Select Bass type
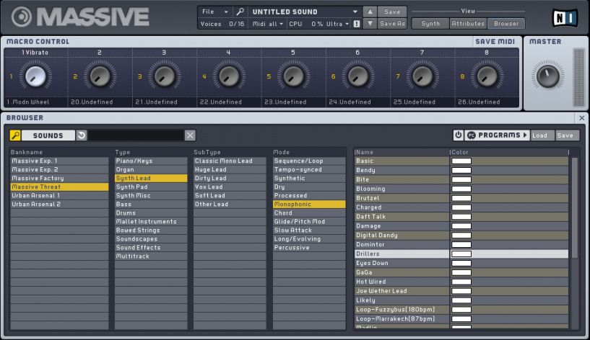Image resolution: width=590 pixels, height=340 pixels. 151,204
